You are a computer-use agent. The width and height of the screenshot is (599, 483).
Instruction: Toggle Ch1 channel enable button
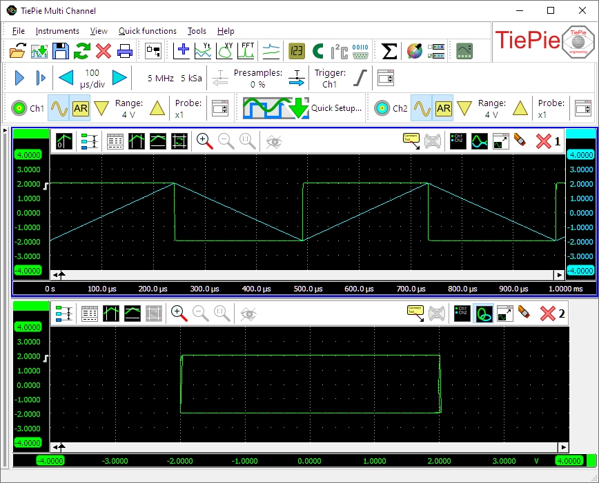pos(20,108)
